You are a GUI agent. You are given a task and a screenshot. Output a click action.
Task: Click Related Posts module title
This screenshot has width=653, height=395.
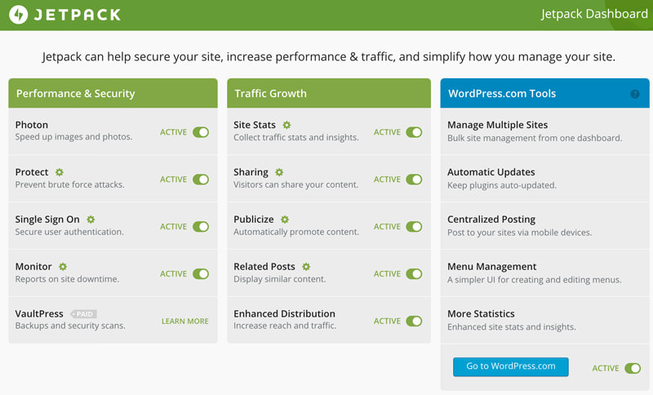coord(264,266)
